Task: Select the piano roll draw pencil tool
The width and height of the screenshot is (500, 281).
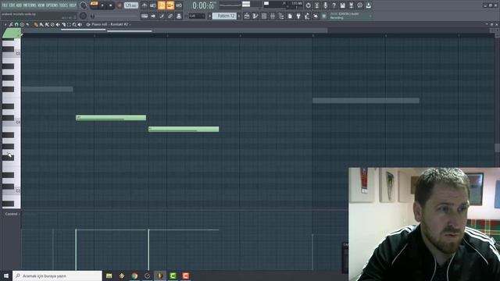Action: tap(36, 24)
